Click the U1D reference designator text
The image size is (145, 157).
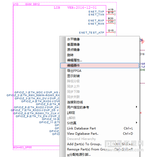pyautogui.click(x=16, y=4)
